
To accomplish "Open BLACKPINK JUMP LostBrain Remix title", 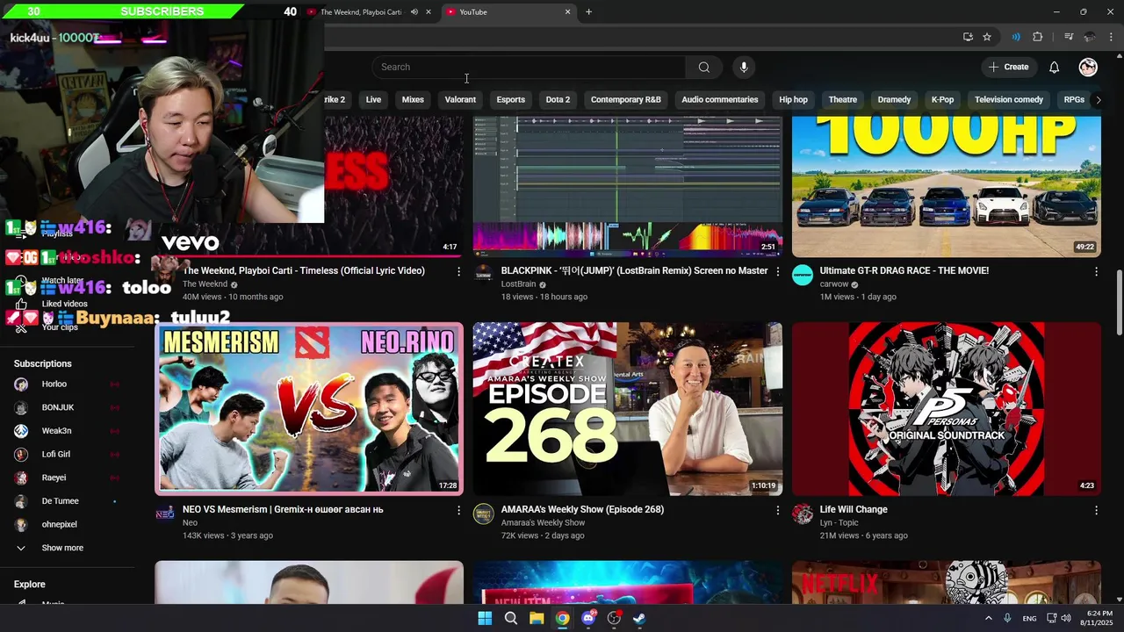I will 634,271.
